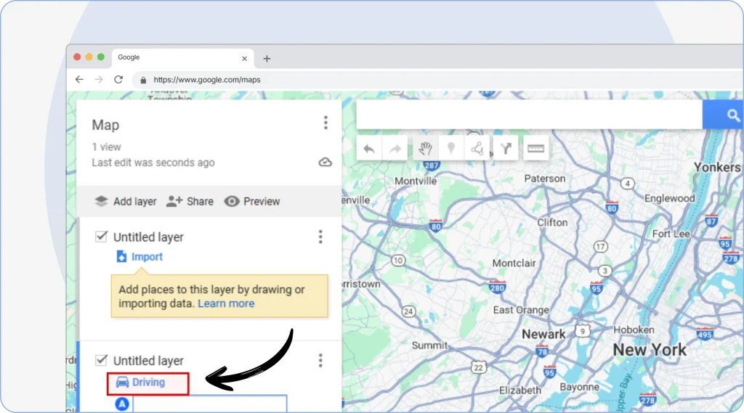Click the Preview button
Viewport: 744px width, 413px height.
point(252,202)
